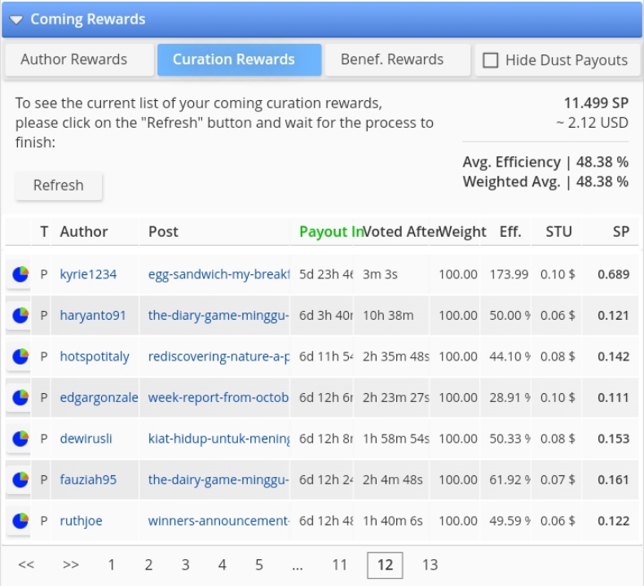
Task: Go to the next page with >>
Action: coord(71,565)
